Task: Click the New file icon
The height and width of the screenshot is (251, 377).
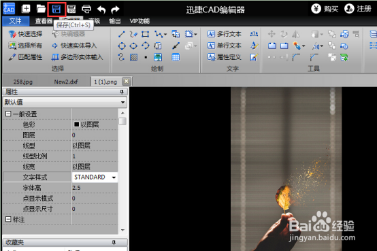Action: point(26,9)
